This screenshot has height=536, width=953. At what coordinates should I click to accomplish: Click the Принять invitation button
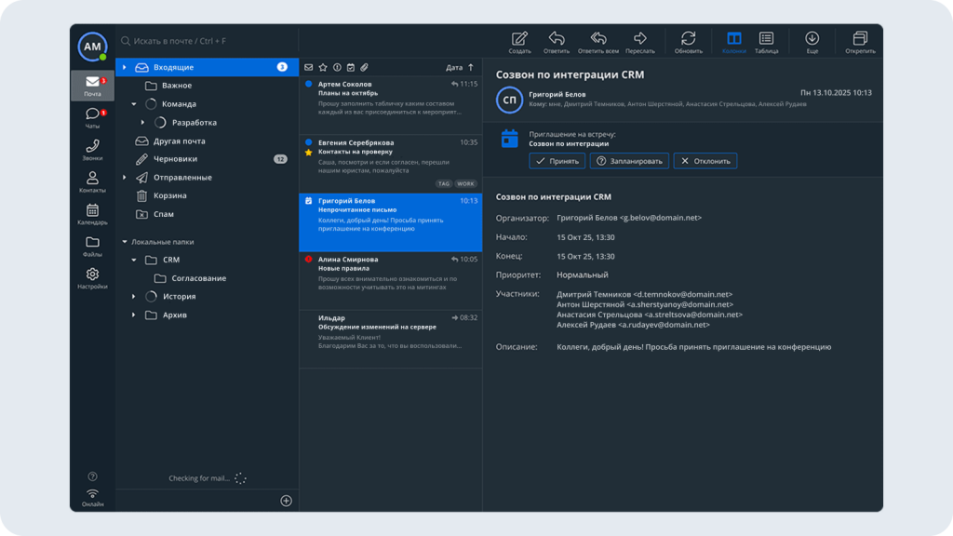pyautogui.click(x=557, y=161)
